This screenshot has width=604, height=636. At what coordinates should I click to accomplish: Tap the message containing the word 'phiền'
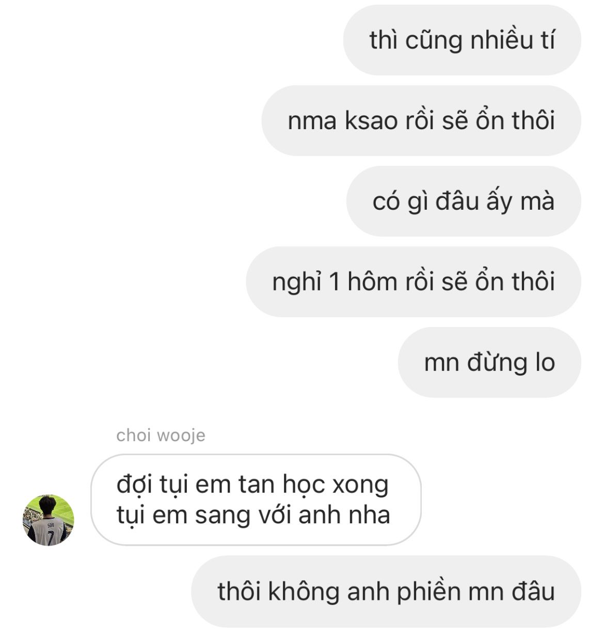386,592
